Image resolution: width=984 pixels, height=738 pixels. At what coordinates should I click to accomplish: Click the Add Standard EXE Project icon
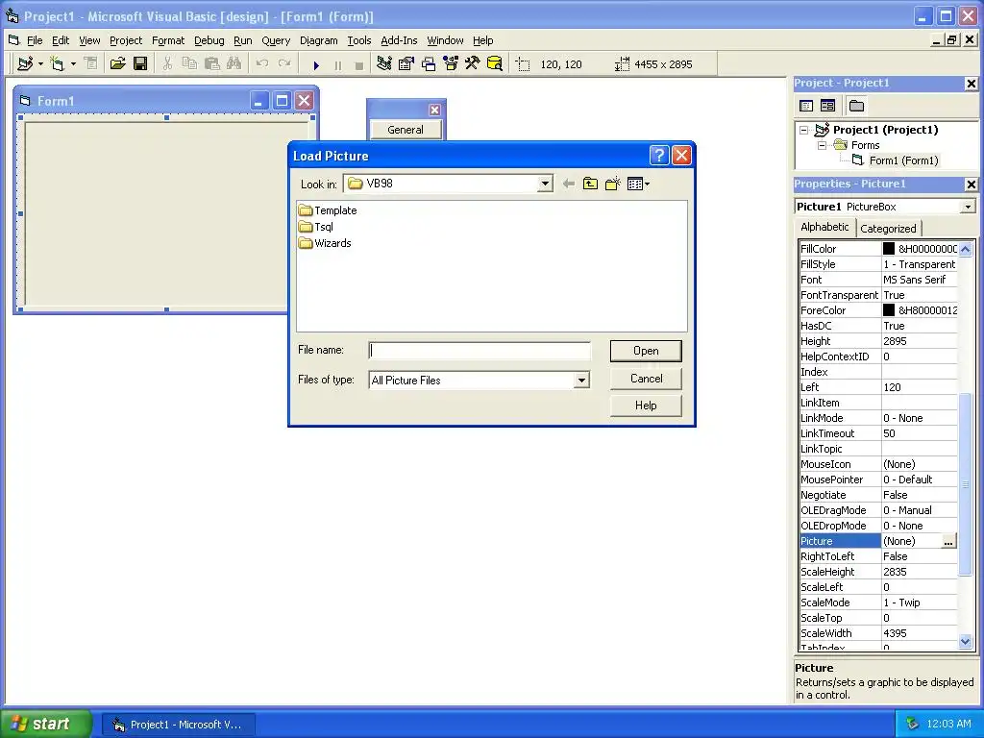click(x=25, y=63)
